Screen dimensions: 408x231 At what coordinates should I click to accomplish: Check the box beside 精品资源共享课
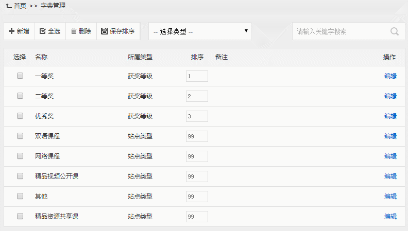coord(20,216)
